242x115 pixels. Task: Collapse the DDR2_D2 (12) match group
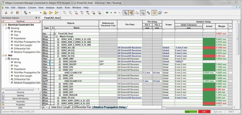[58, 56]
